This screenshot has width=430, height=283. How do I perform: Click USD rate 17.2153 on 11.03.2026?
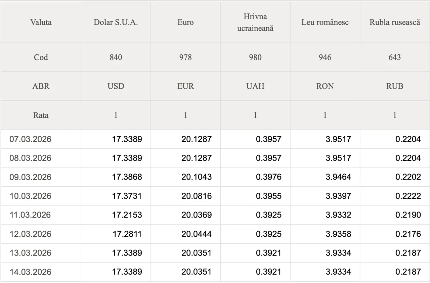pos(127,215)
